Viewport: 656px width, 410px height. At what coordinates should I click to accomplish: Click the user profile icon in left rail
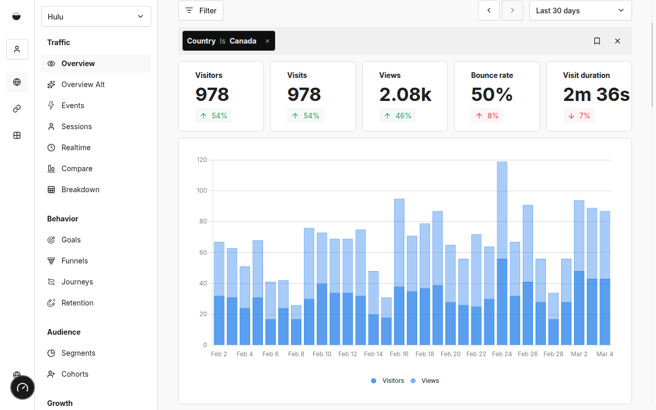pyautogui.click(x=17, y=49)
